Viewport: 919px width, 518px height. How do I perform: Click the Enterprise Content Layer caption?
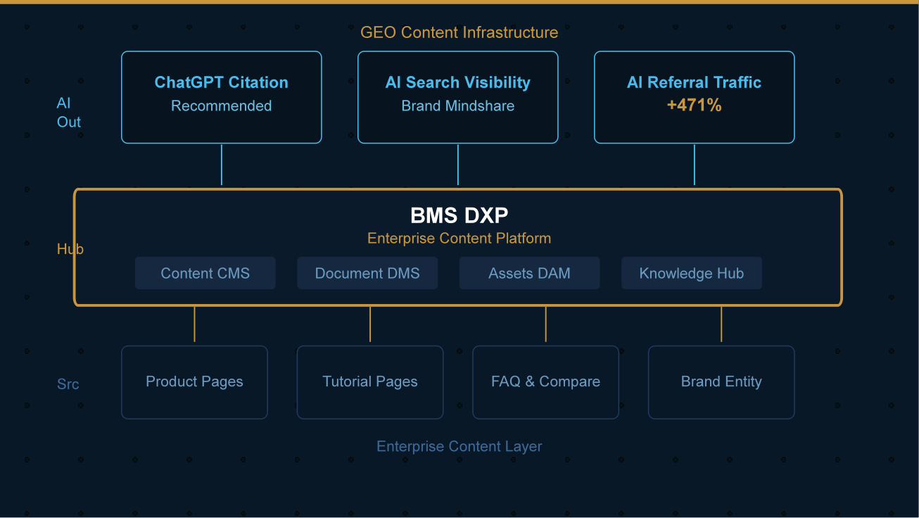[x=459, y=446]
